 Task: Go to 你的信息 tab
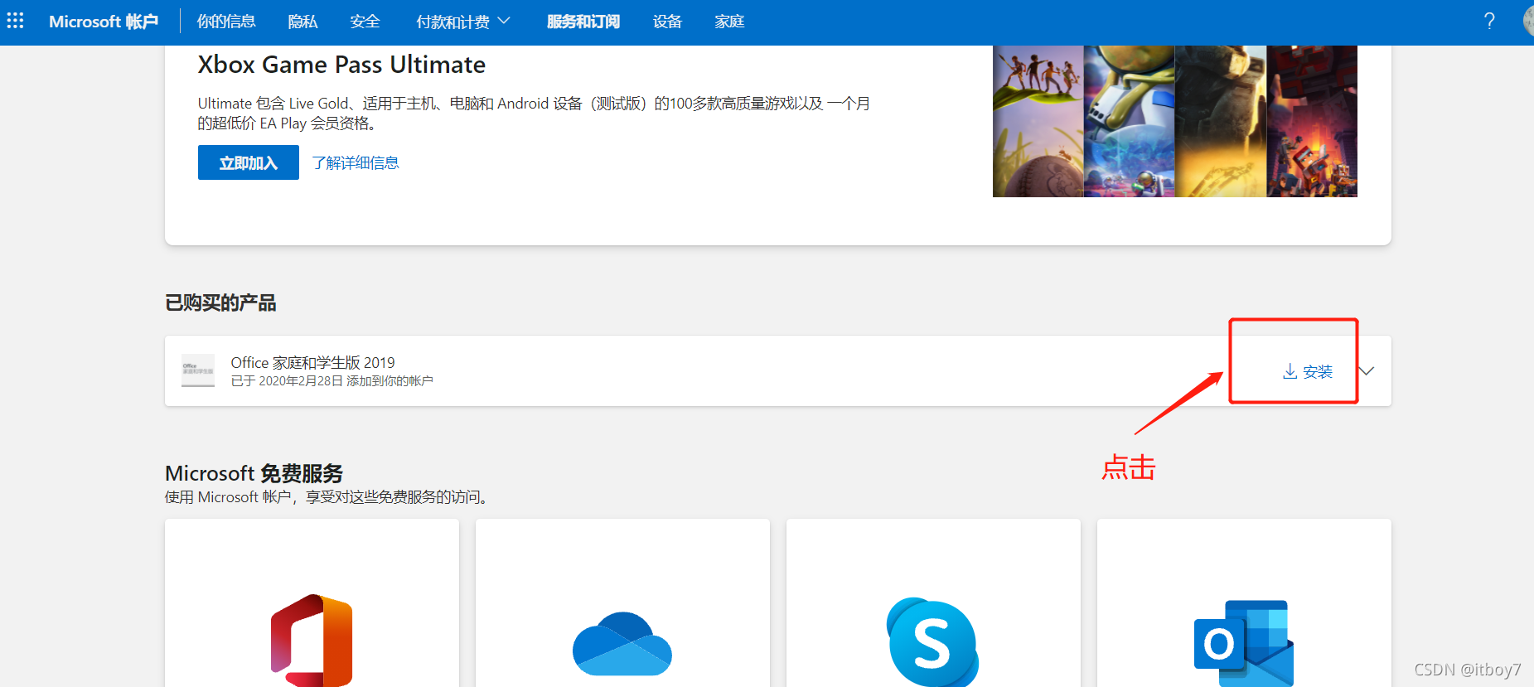tap(226, 22)
